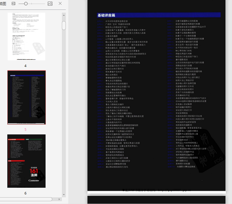232x204 pixels.
Task: Click the line 使用相机功能进行裁剪
Action: (186, 74)
